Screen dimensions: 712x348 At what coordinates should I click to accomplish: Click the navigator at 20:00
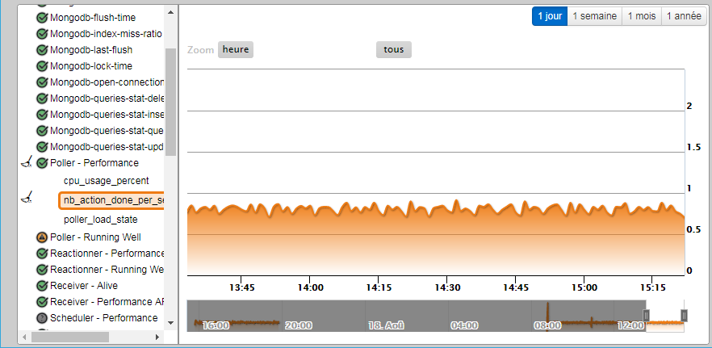click(299, 325)
